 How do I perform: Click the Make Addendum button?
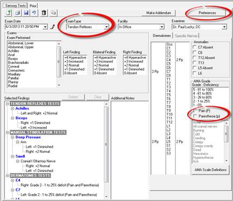[x=158, y=13]
